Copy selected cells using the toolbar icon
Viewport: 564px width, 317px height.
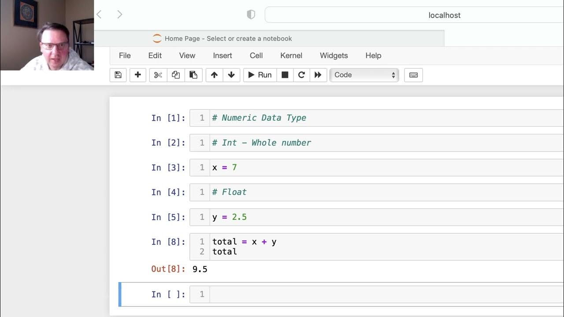(175, 75)
